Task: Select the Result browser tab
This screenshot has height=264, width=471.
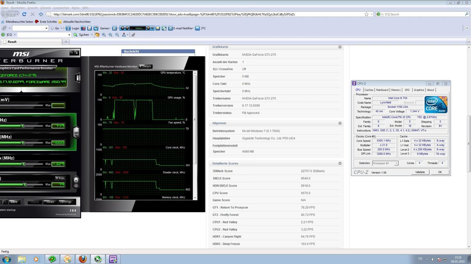Action: pos(31,42)
